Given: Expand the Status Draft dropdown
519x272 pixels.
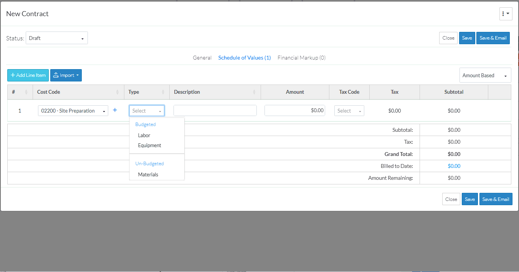Looking at the screenshot, I should click(x=57, y=38).
